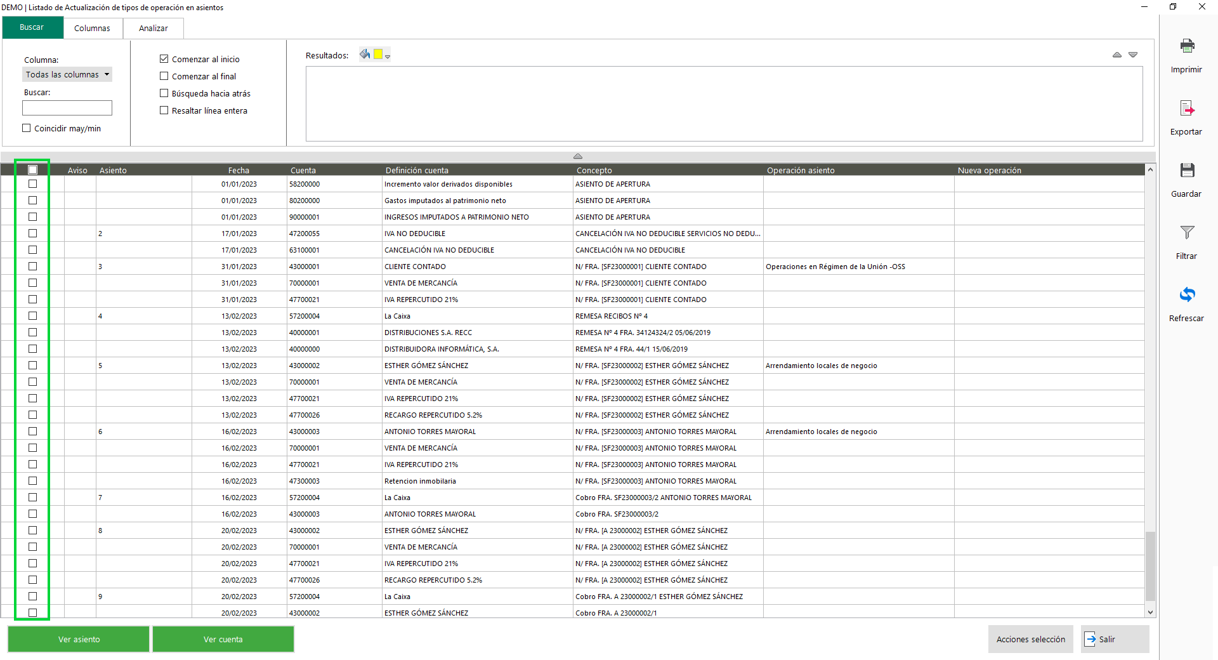The width and height of the screenshot is (1218, 660).
Task: Check the row for account 58200000
Action: coord(33,184)
